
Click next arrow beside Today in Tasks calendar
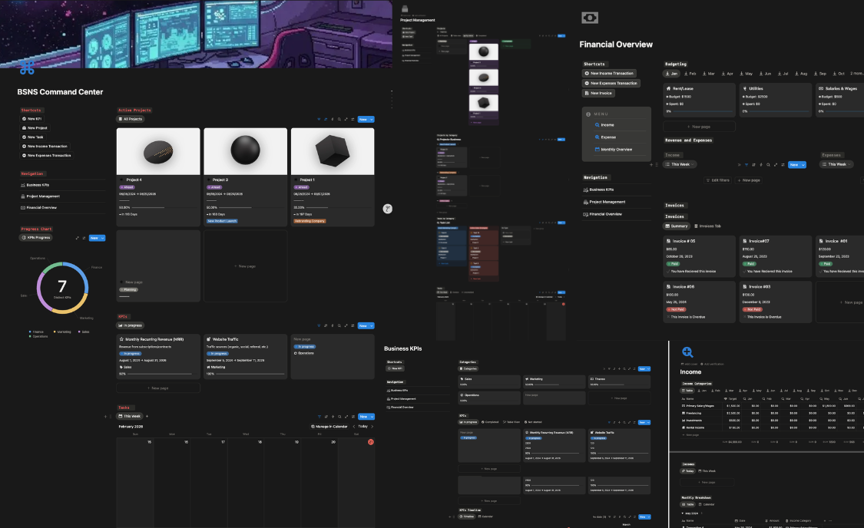click(372, 427)
